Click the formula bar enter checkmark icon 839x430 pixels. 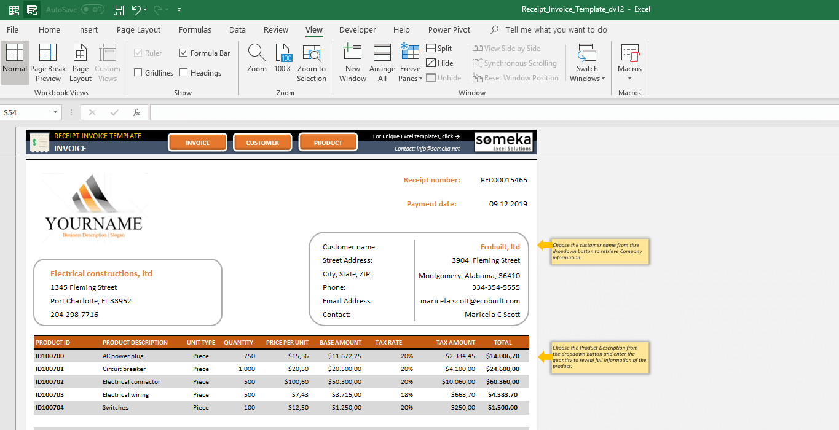click(x=114, y=112)
